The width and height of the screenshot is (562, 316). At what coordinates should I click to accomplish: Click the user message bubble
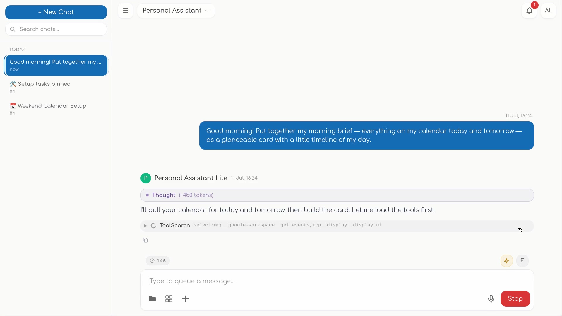coord(366,135)
